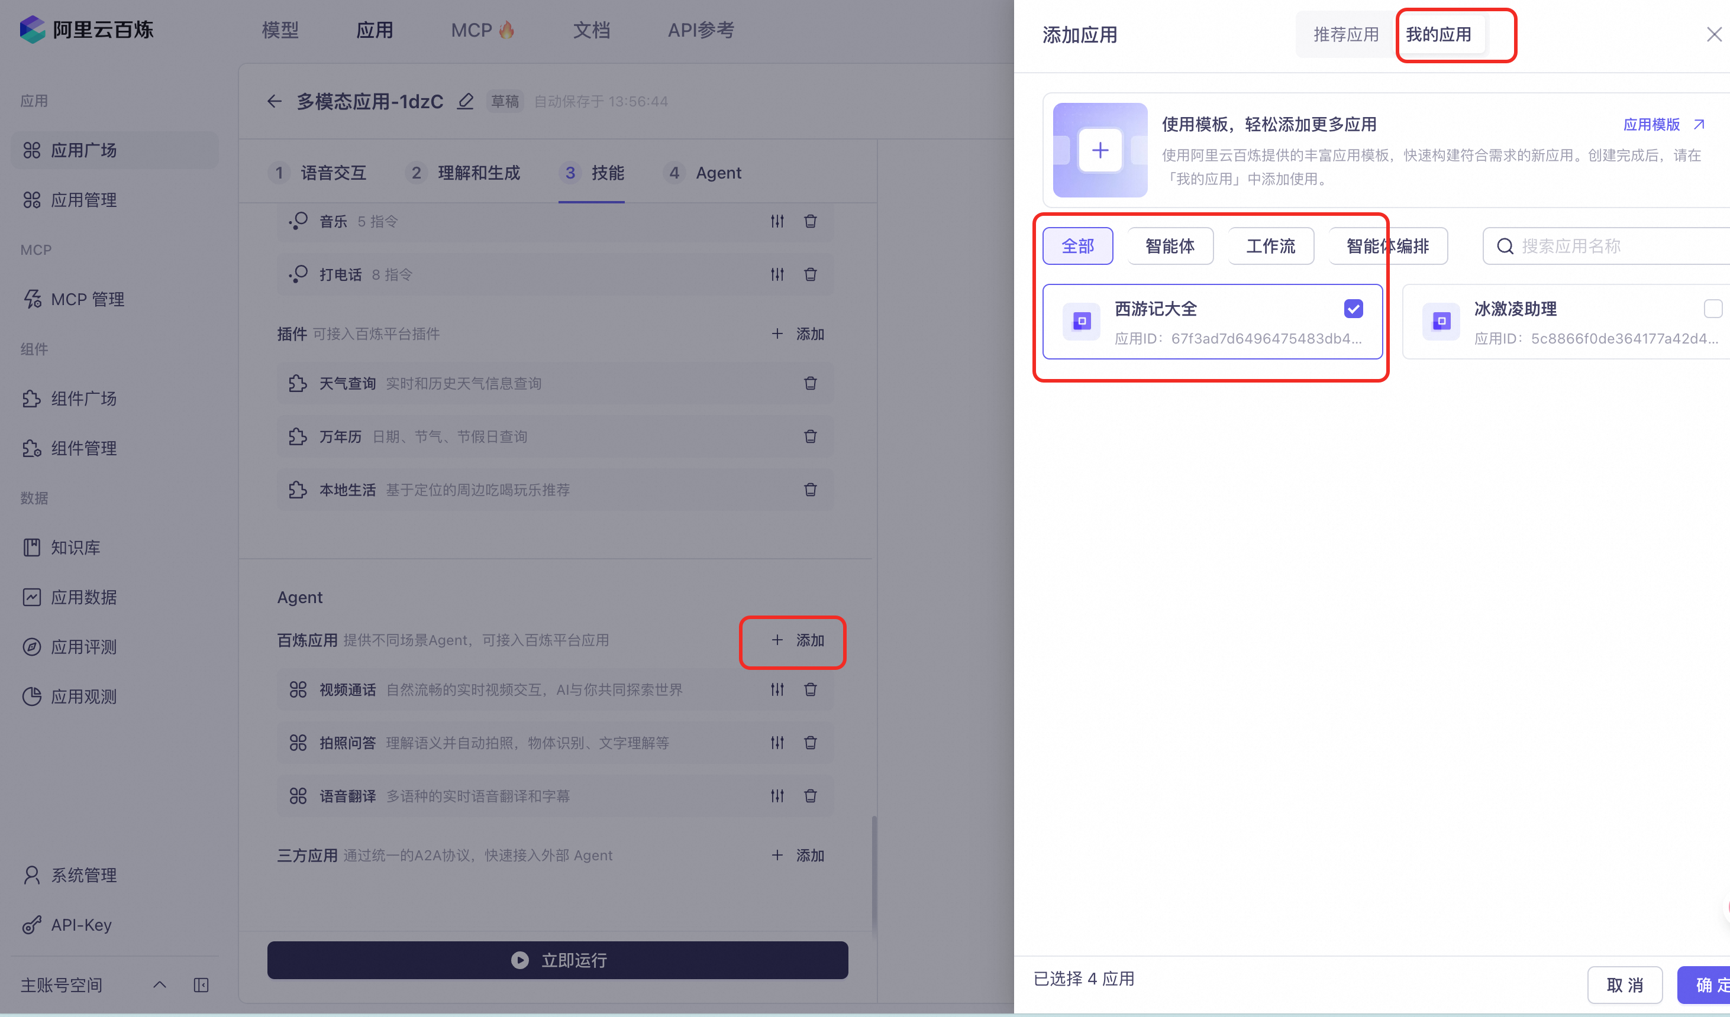1730x1017 pixels.
Task: Click the 西游记大全 app icon
Action: (1082, 321)
